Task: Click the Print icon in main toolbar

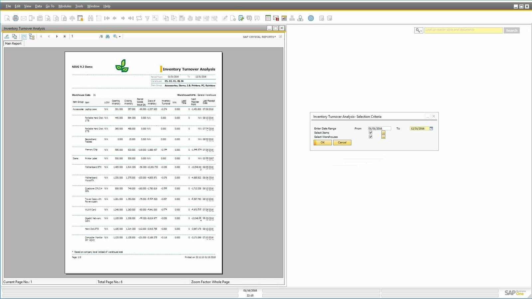Action: pos(15,18)
